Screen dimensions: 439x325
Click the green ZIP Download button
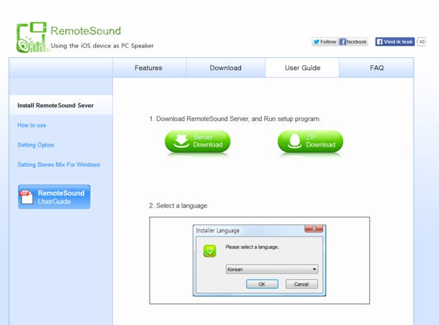click(x=310, y=141)
